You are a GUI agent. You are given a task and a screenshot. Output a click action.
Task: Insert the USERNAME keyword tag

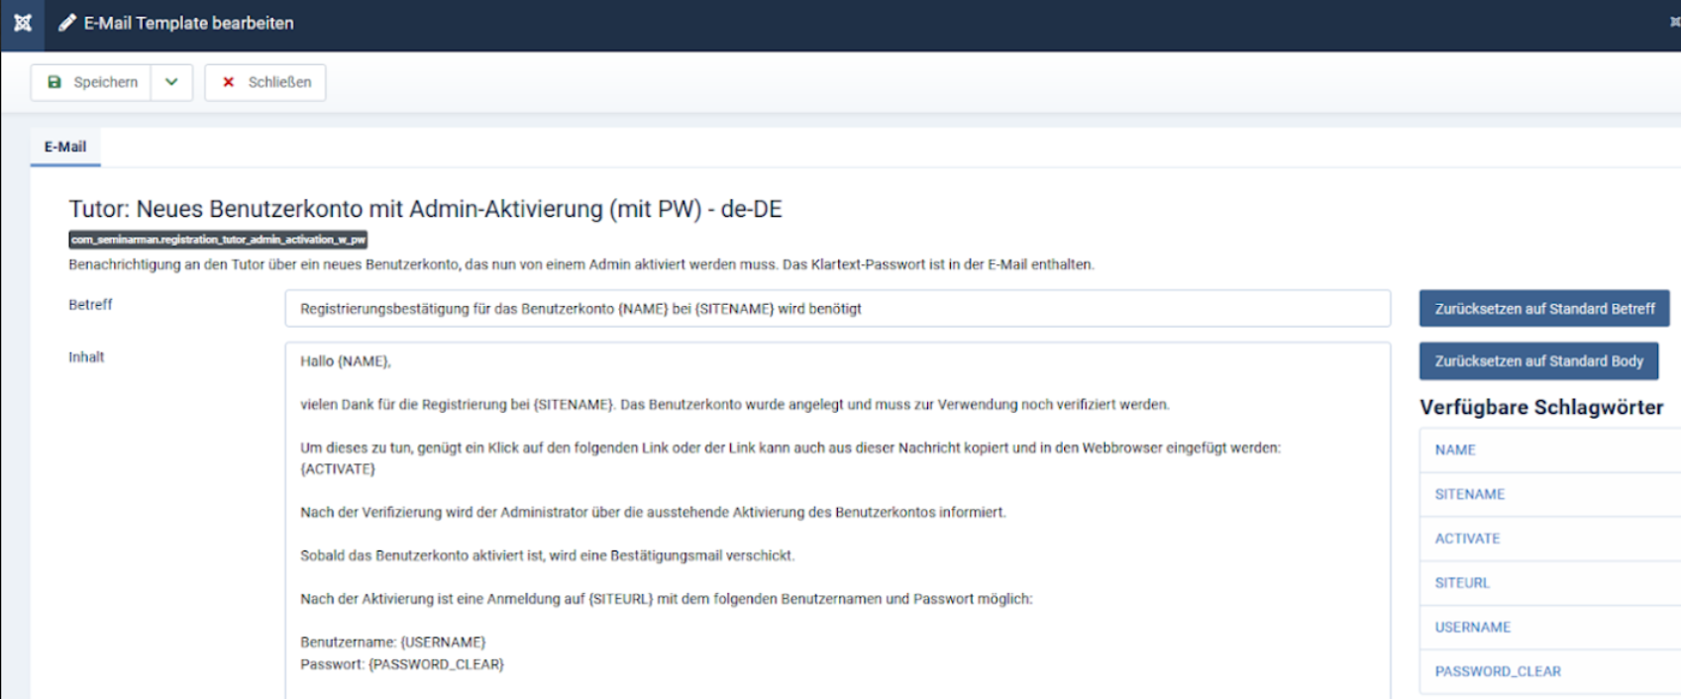(x=1472, y=628)
